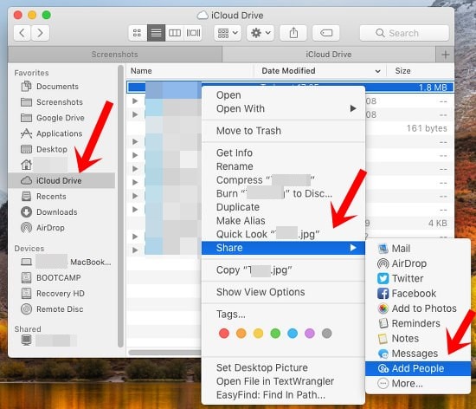Viewport: 476px width, 409px height.
Task: Add a new Finder tab with plus
Action: point(445,55)
